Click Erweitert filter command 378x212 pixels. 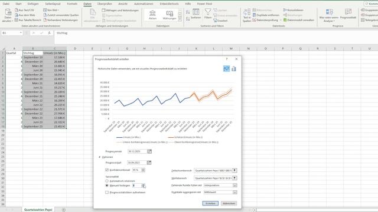[x=220, y=21]
